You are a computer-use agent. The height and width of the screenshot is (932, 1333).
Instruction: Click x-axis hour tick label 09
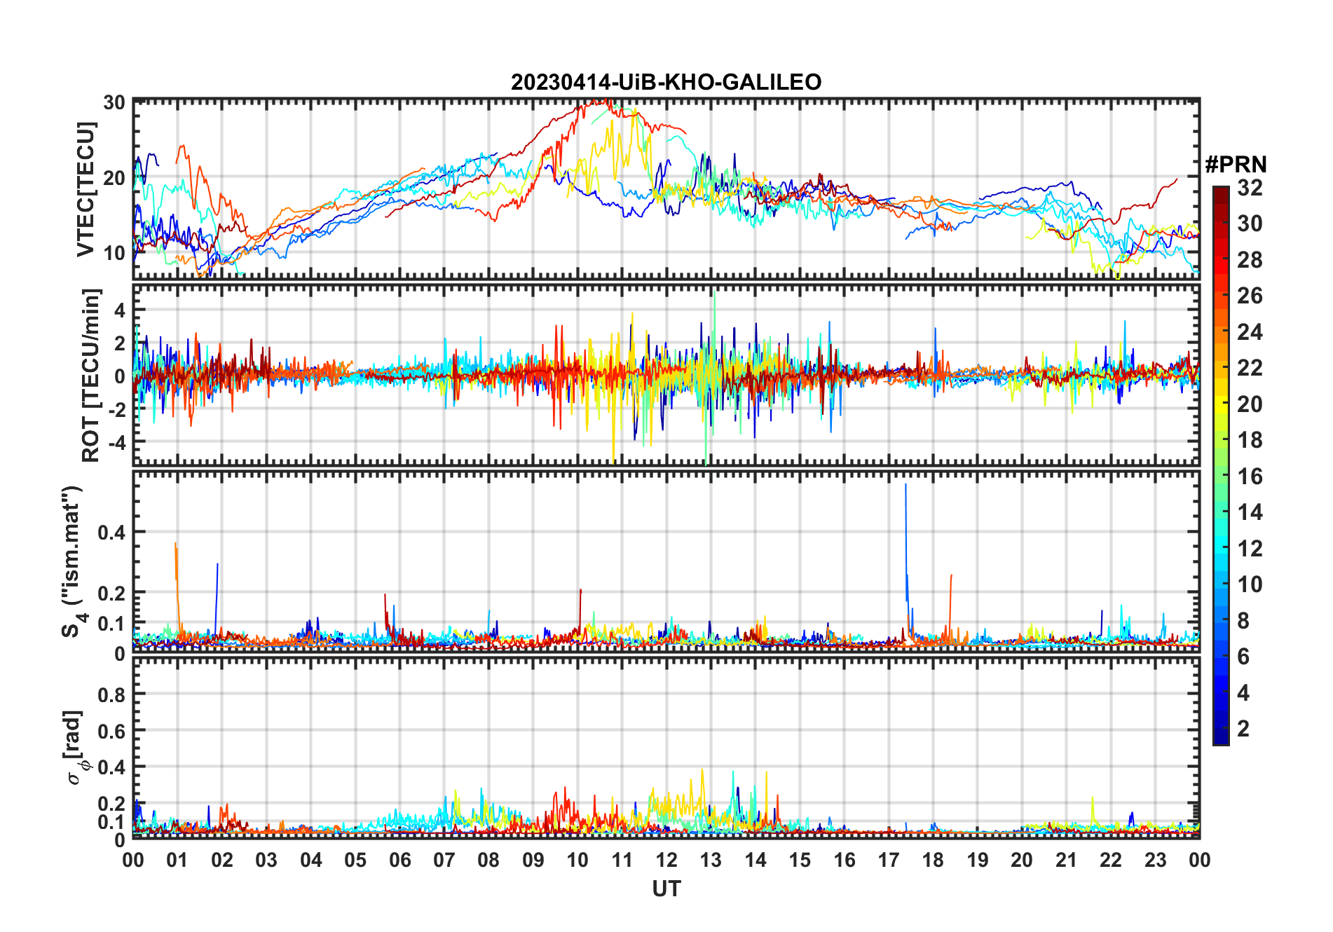533,860
